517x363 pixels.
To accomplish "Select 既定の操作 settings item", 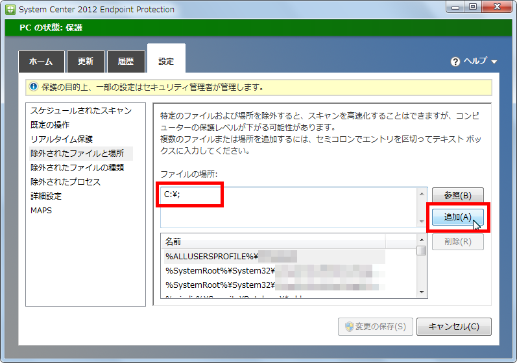I will (x=50, y=125).
